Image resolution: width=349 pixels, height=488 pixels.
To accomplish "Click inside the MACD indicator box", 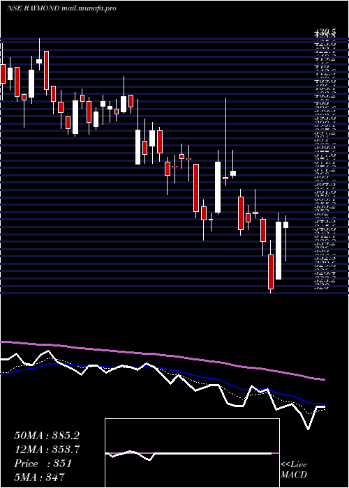I will tap(192, 453).
